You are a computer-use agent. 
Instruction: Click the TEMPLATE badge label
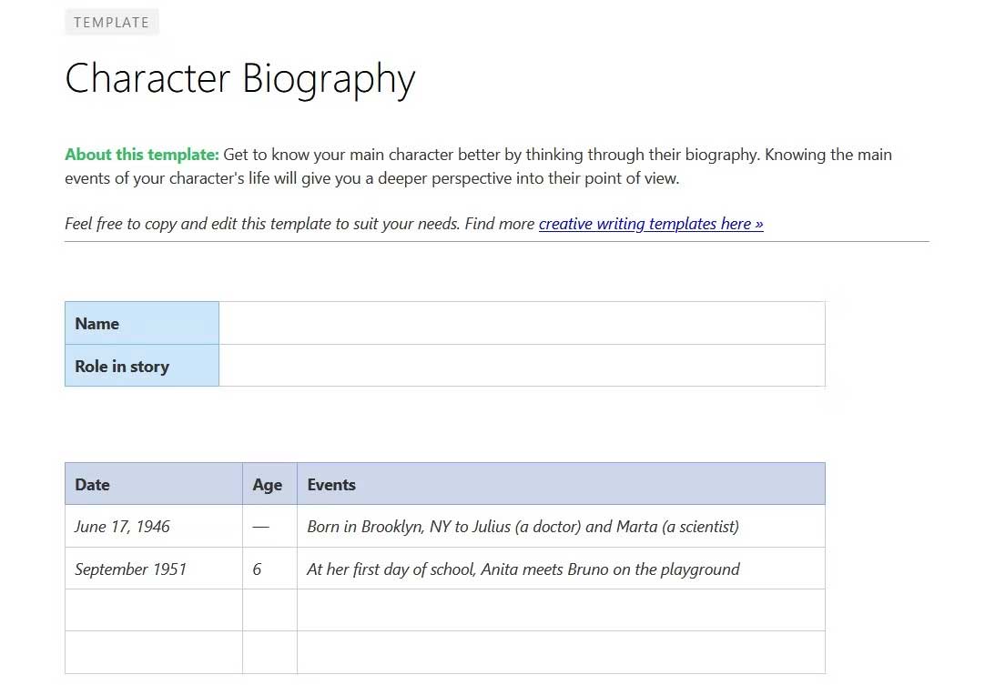[x=111, y=22]
